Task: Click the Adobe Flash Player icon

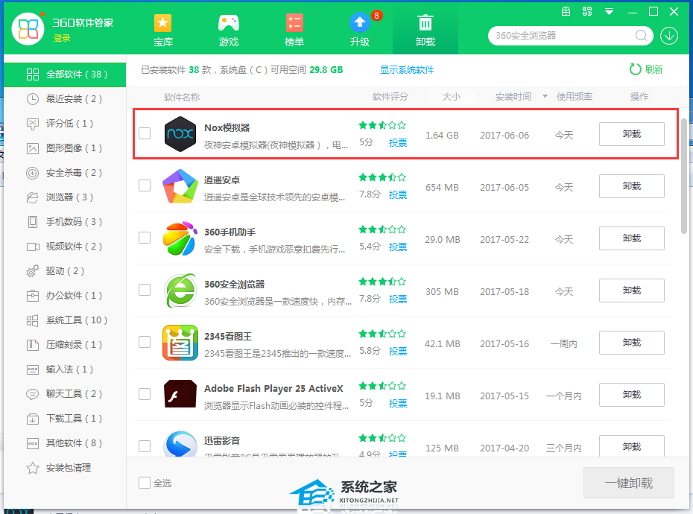Action: [180, 394]
